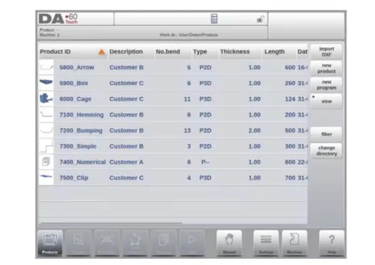Open Help with the question mark icon

(x=331, y=243)
